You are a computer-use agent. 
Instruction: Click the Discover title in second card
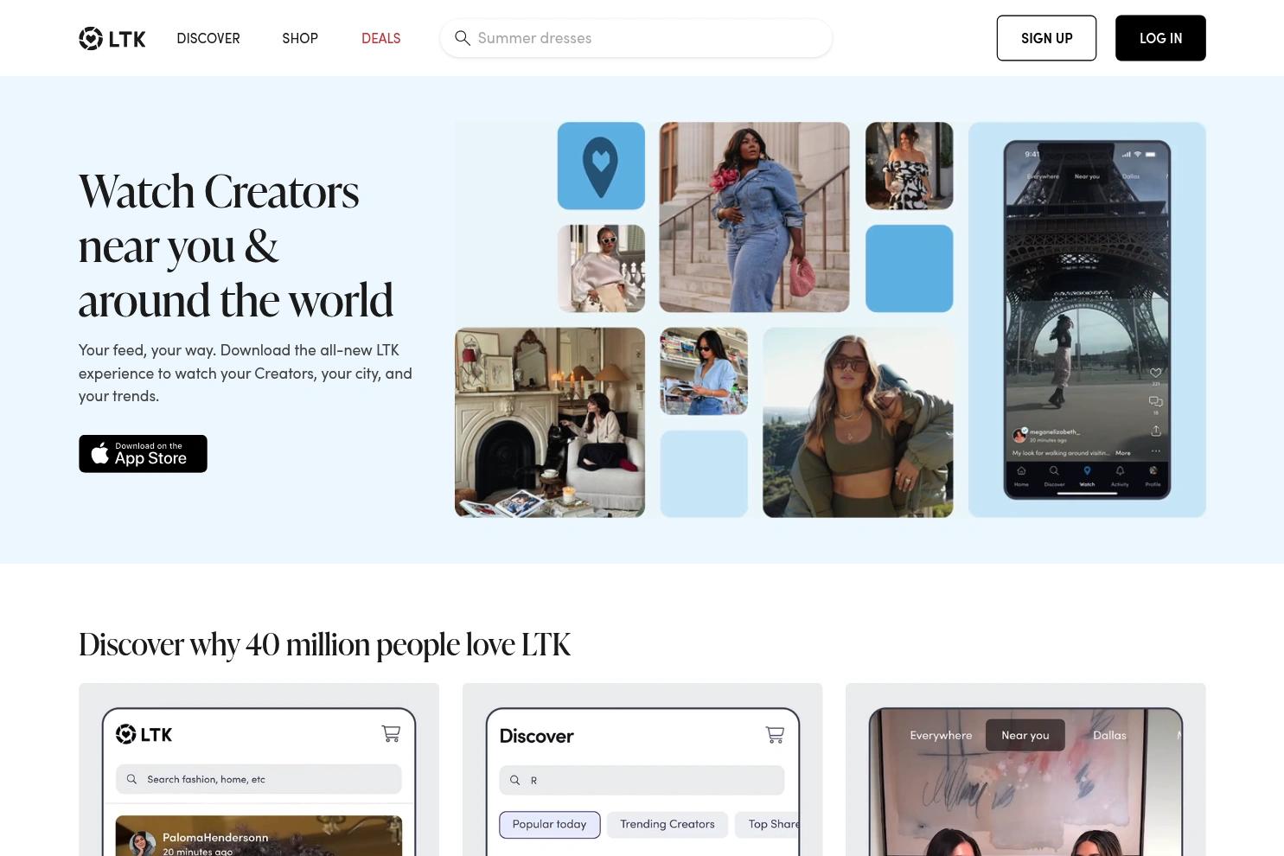[536, 736]
